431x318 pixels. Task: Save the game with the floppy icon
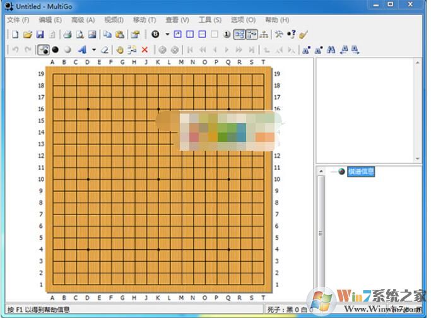(x=40, y=35)
